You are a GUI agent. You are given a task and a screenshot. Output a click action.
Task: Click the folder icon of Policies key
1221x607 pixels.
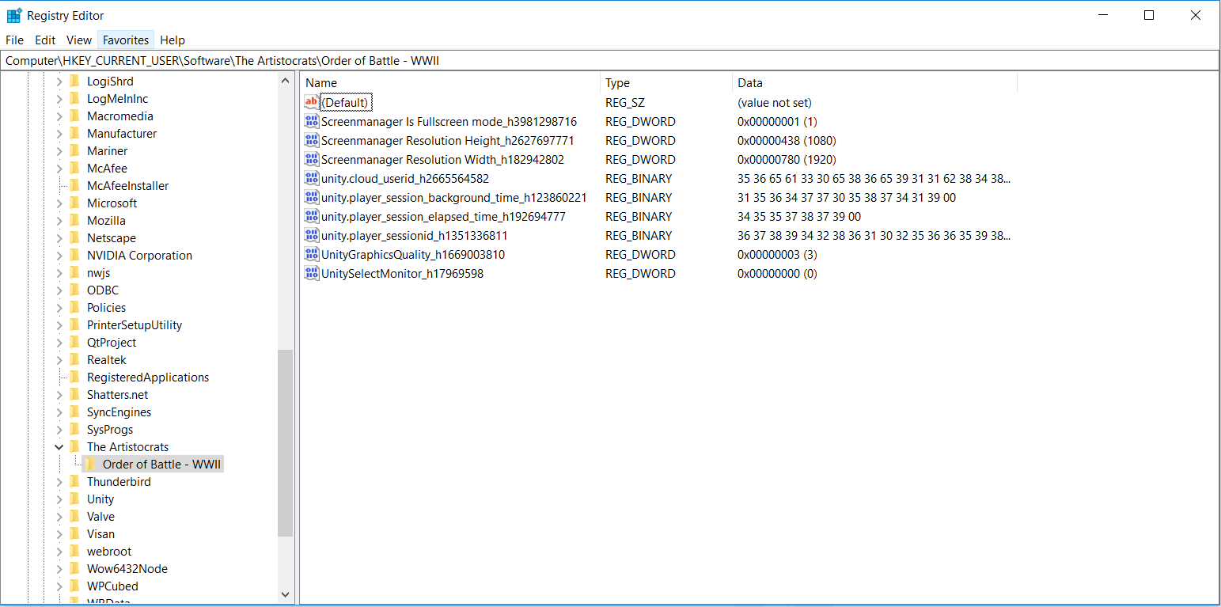pos(75,307)
